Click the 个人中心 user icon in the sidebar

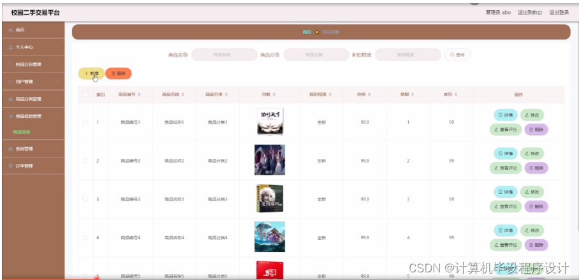coord(11,47)
